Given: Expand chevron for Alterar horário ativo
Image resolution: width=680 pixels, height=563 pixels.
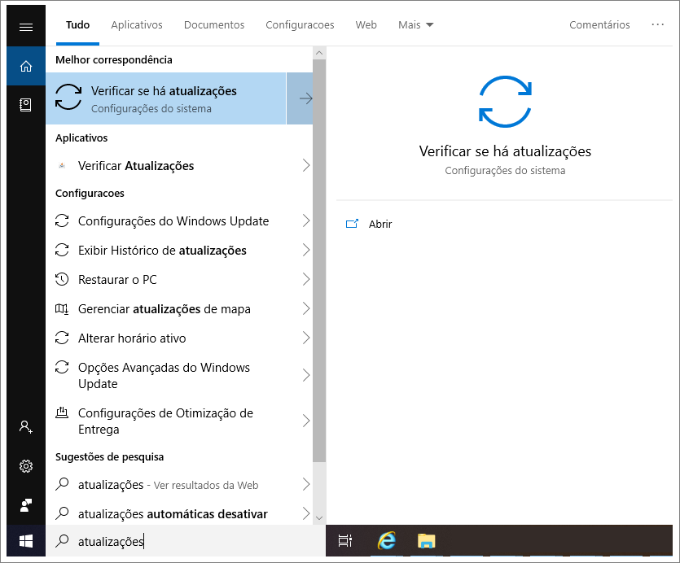Looking at the screenshot, I should tap(306, 338).
